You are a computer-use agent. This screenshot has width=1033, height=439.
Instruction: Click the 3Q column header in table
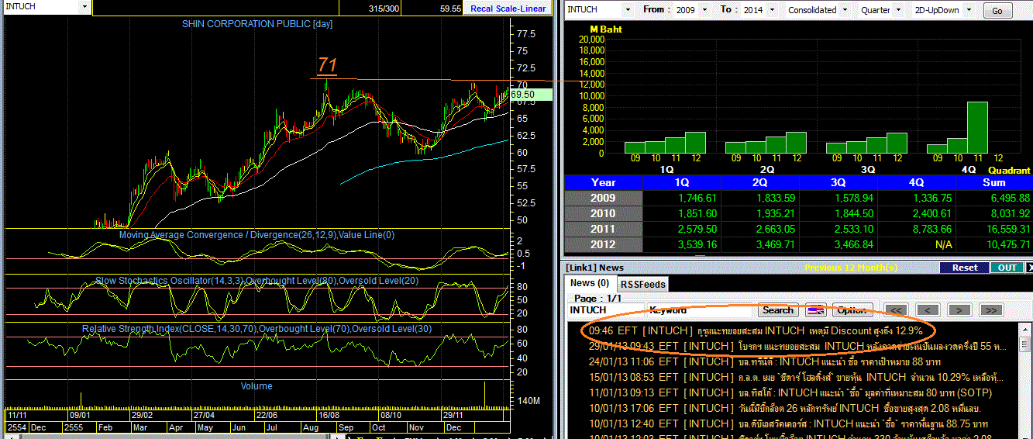click(x=838, y=182)
